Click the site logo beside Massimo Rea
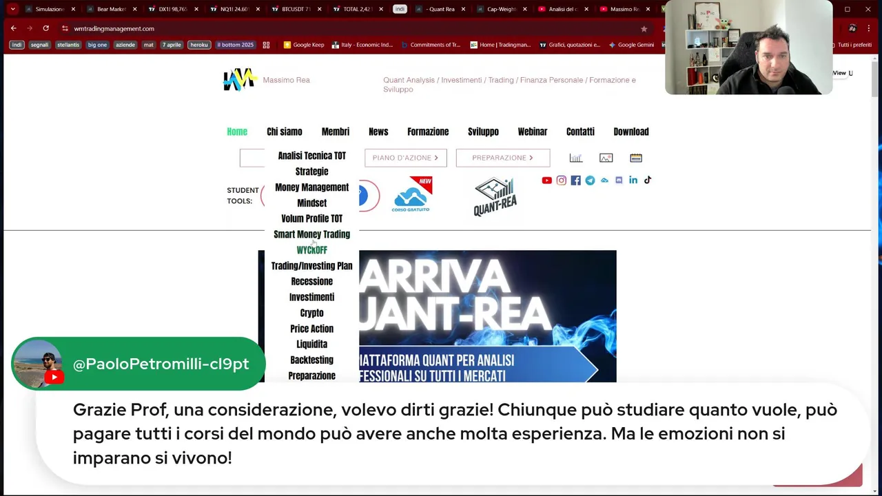 point(240,80)
